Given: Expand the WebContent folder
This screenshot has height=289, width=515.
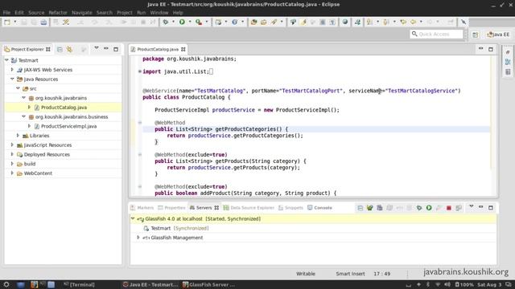Looking at the screenshot, I should pyautogui.click(x=13, y=173).
